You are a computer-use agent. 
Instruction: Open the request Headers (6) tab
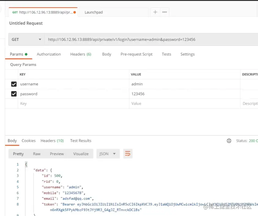(x=81, y=54)
